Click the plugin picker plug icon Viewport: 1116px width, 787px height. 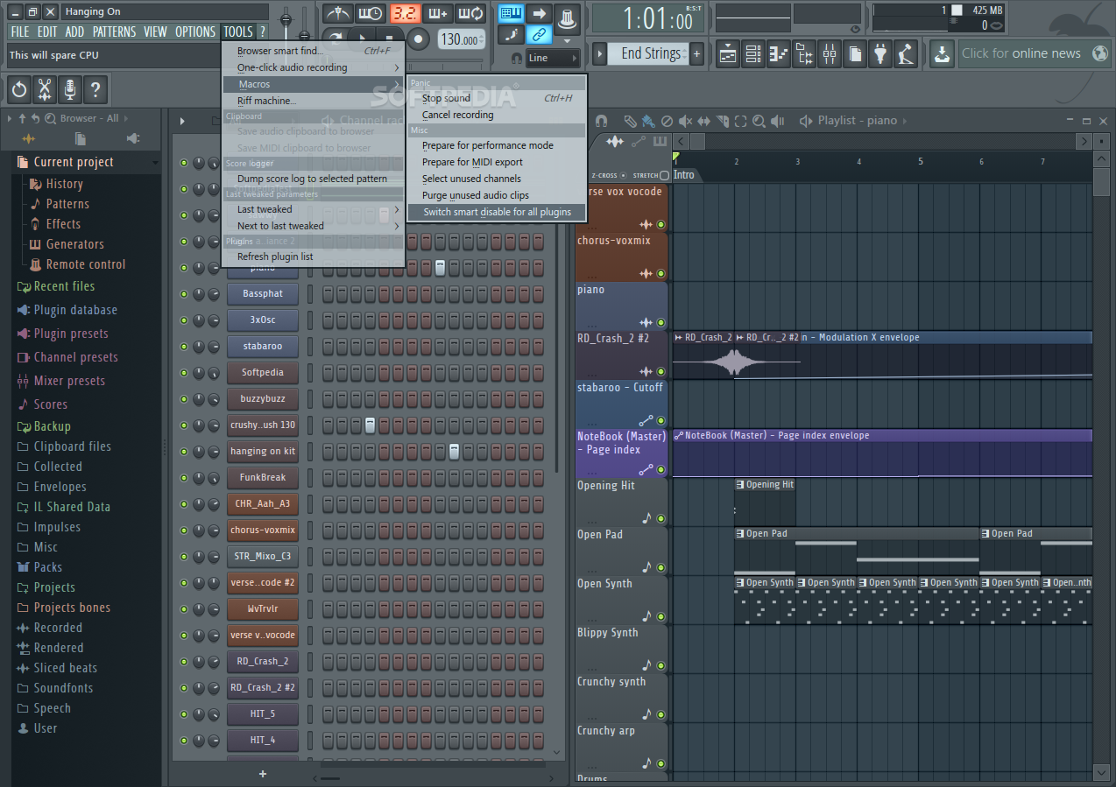[x=880, y=53]
